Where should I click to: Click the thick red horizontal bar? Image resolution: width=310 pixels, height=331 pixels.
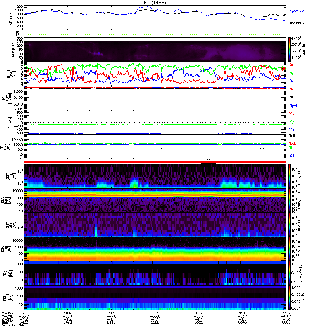(x=155, y=162)
